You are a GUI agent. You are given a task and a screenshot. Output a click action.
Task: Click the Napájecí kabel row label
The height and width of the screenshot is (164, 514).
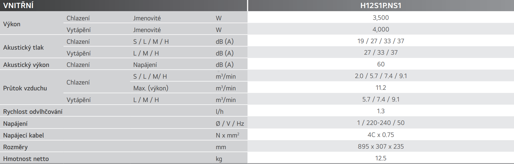(24, 135)
